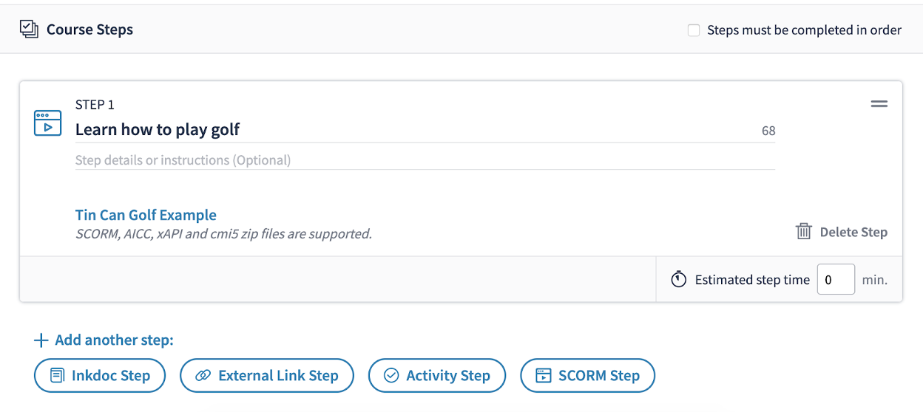
Task: Open the Tin Can Golf Example link
Action: tap(146, 215)
